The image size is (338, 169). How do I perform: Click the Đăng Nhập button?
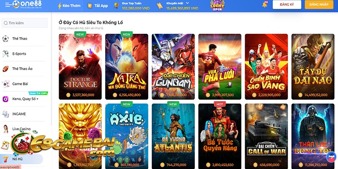coord(319,5)
